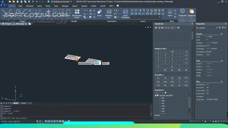Click the sin button in Scientific section

(158, 78)
